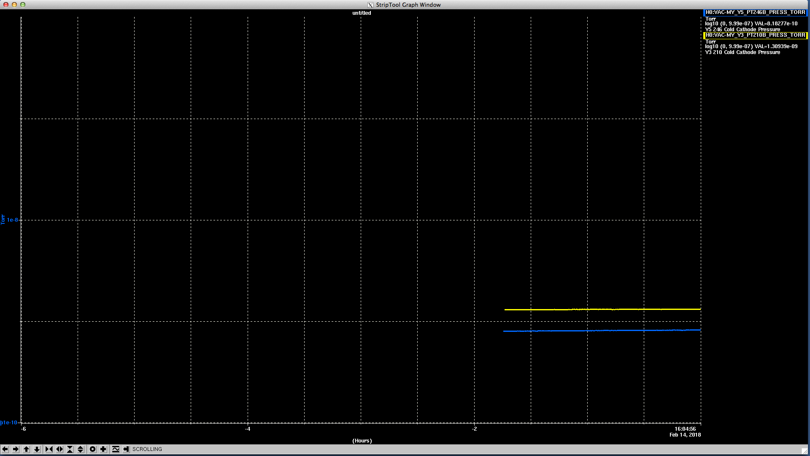Click the 1e-8 Torr axis label

point(12,220)
